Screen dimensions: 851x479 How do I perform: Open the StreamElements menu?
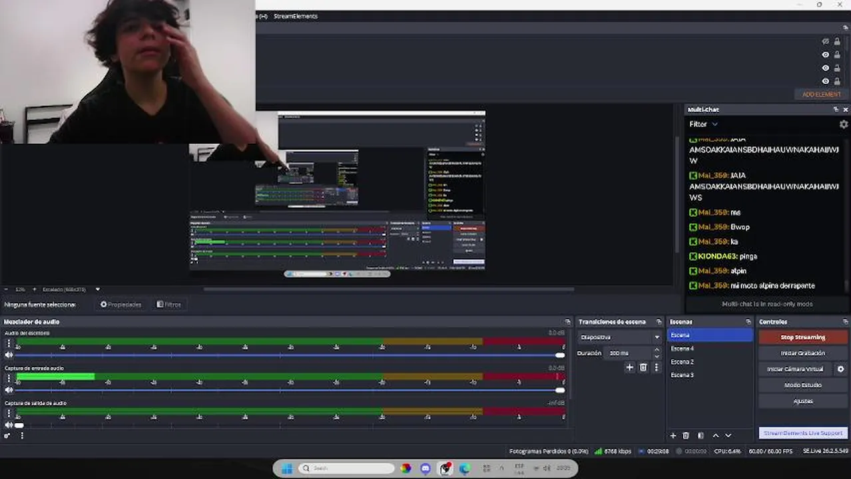[296, 16]
